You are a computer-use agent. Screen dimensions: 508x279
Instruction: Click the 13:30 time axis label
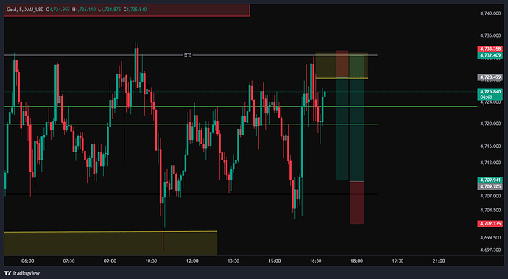tap(233, 261)
